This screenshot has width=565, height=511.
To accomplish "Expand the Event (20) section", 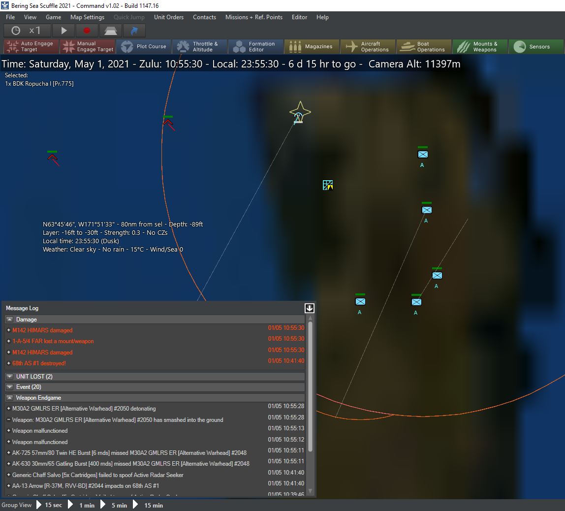I will (10, 386).
